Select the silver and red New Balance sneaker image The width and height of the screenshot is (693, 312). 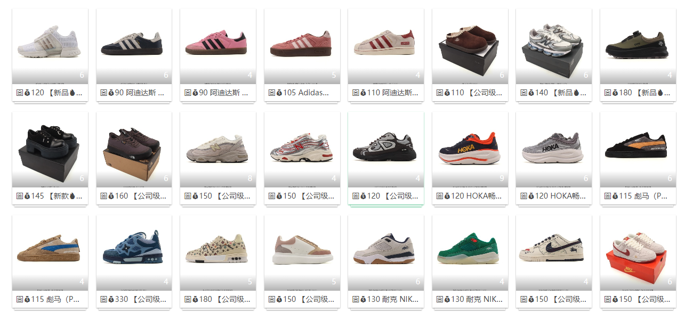click(302, 149)
